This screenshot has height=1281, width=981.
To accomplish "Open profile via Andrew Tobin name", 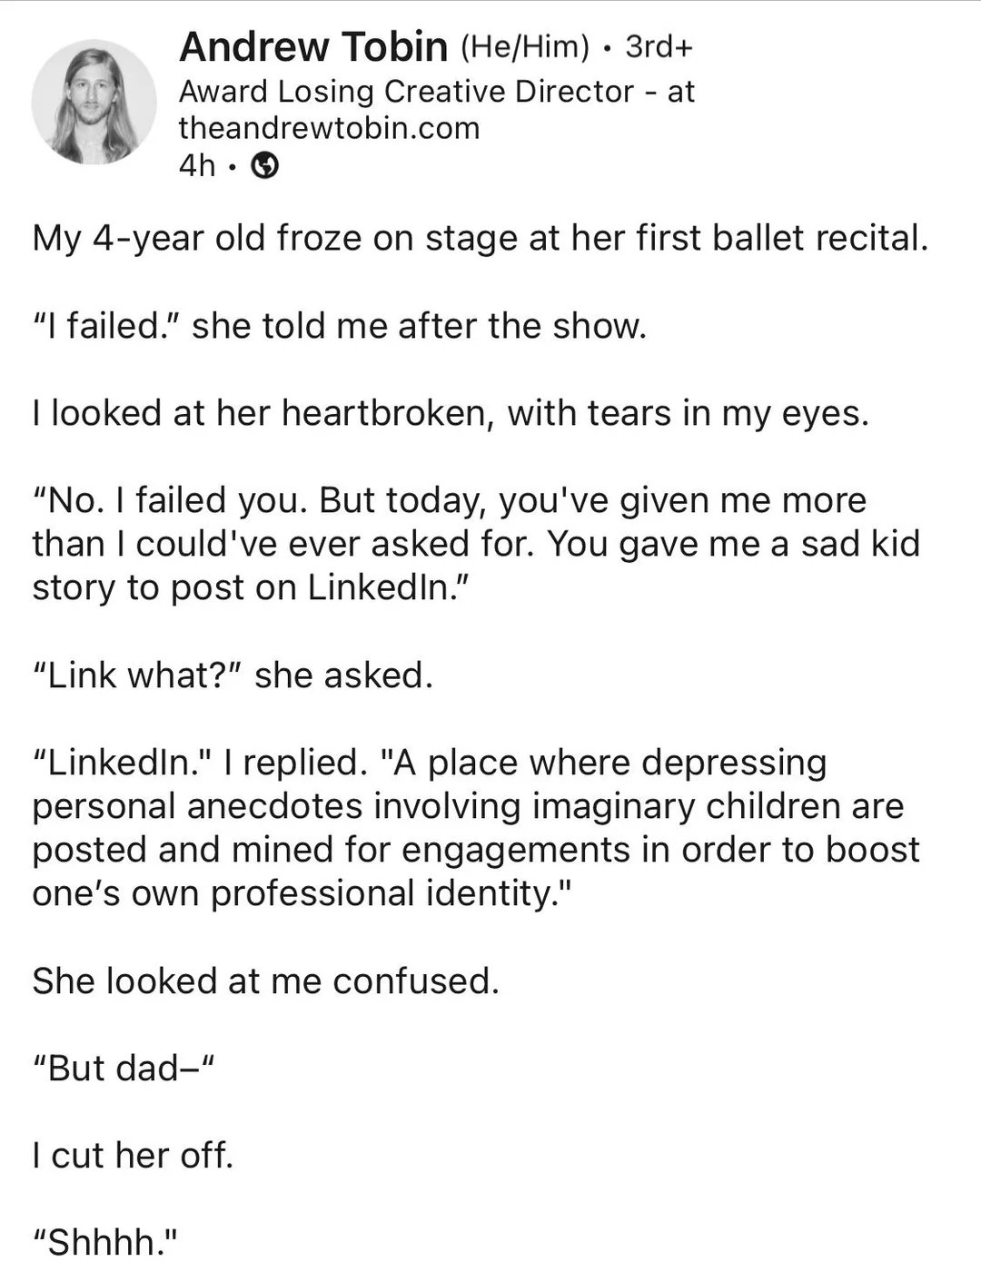I will click(x=313, y=46).
